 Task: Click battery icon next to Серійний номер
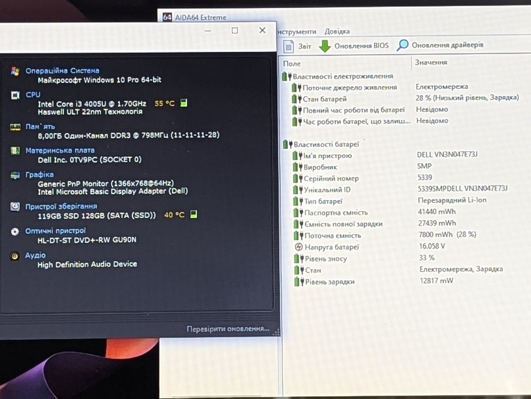pos(298,179)
